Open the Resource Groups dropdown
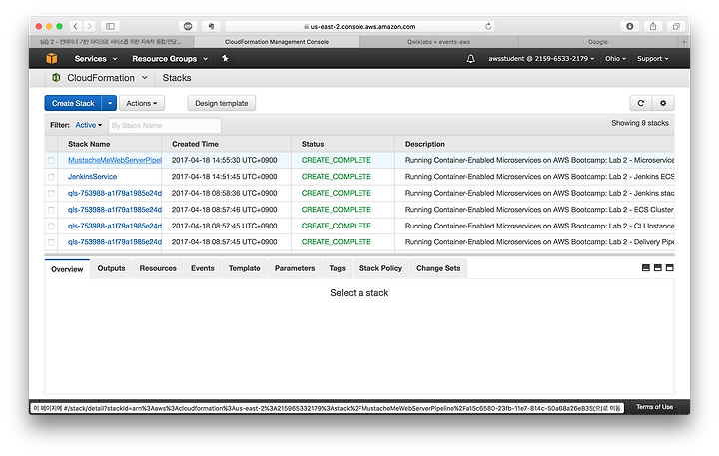This screenshot has width=719, height=456. [x=170, y=59]
